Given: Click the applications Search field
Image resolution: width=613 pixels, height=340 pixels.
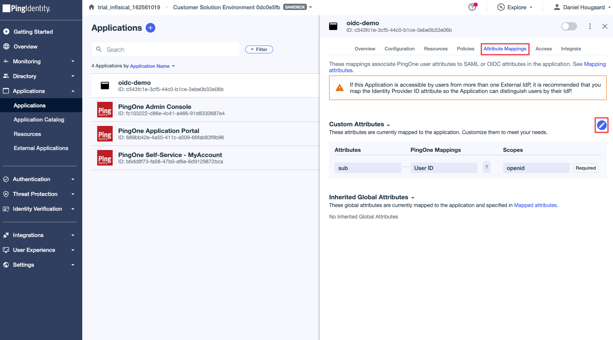Looking at the screenshot, I should click(x=166, y=50).
